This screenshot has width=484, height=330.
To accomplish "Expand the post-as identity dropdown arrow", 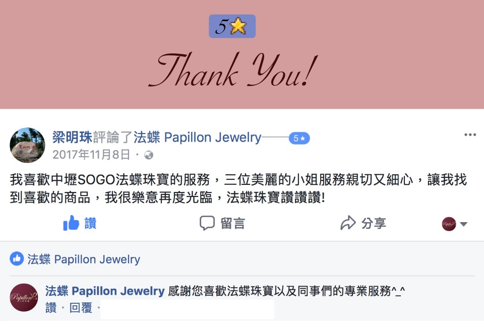I will (464, 224).
